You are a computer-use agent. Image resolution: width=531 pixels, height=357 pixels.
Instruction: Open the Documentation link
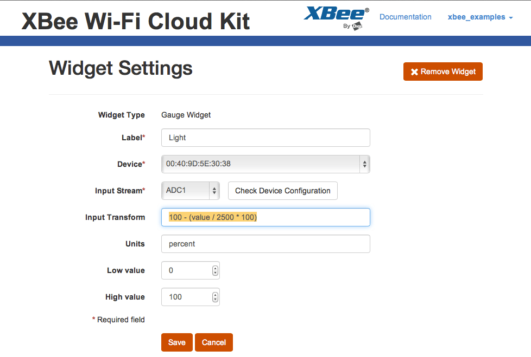point(406,17)
